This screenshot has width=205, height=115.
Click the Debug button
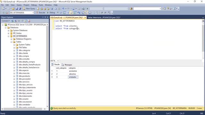pyautogui.click(x=51, y=13)
